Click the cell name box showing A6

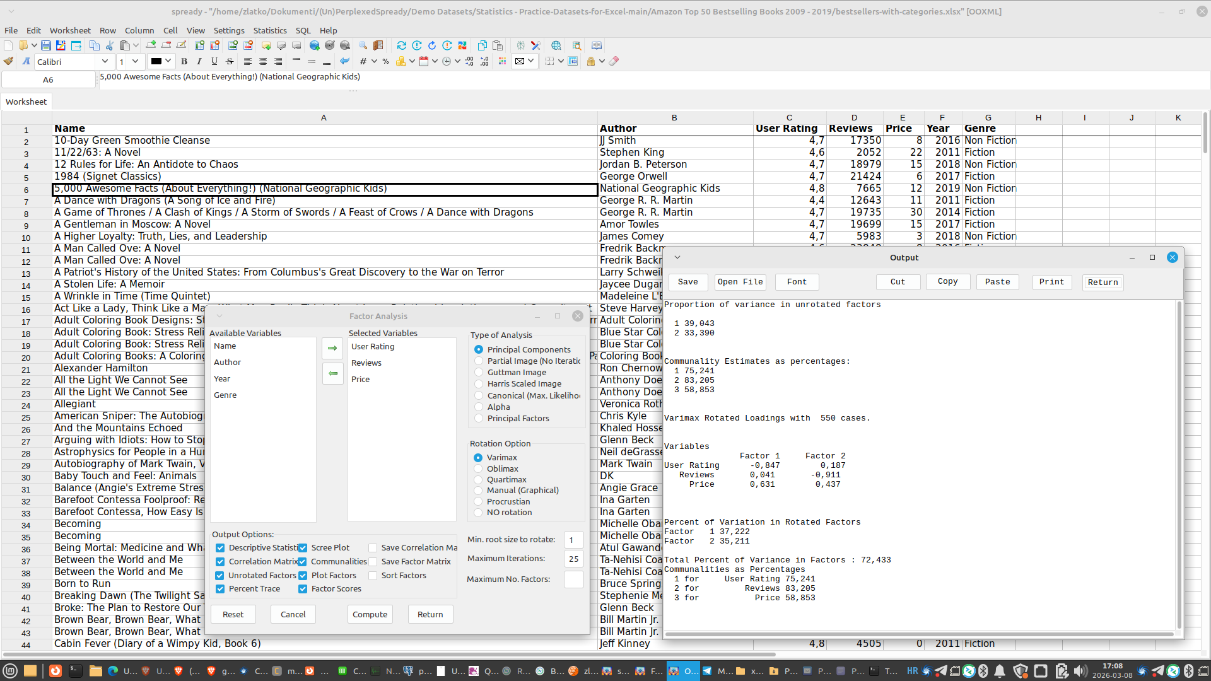click(49, 79)
